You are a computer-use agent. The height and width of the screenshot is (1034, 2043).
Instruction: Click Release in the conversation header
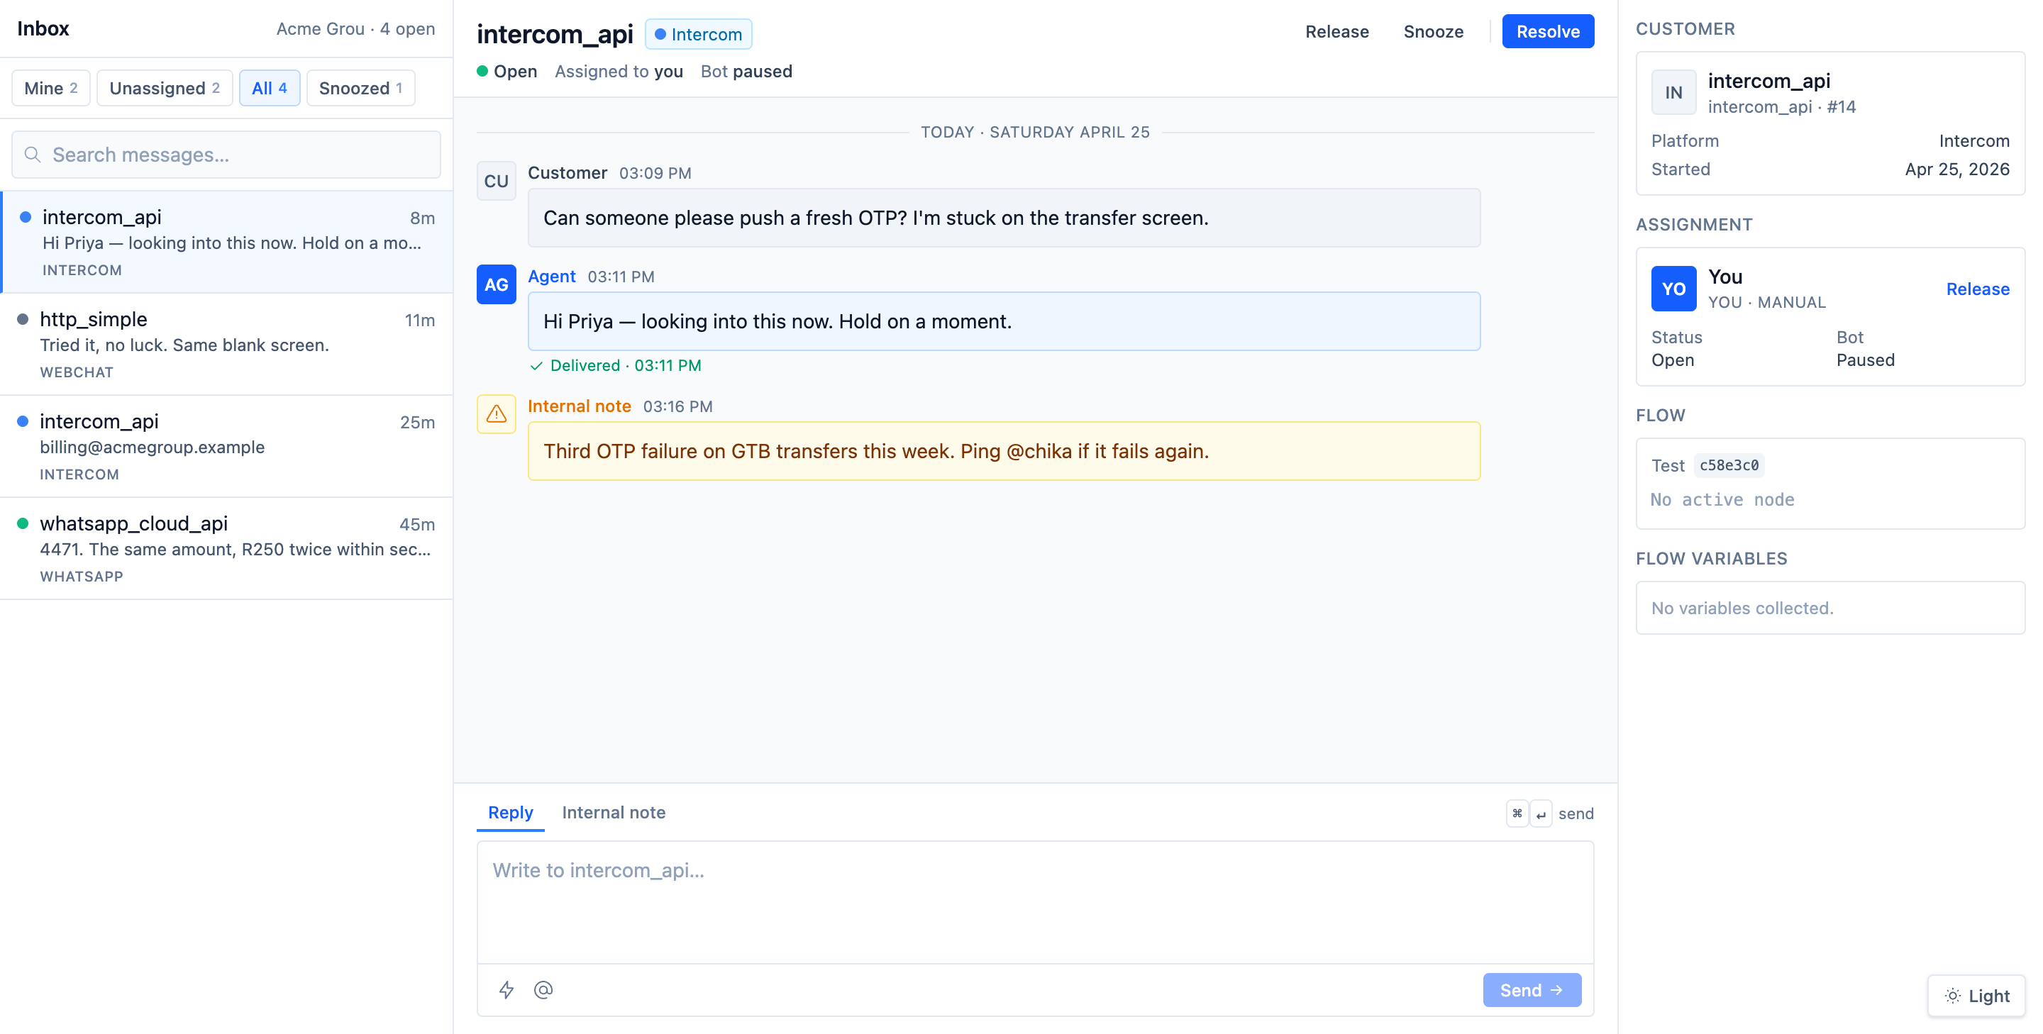(1337, 32)
